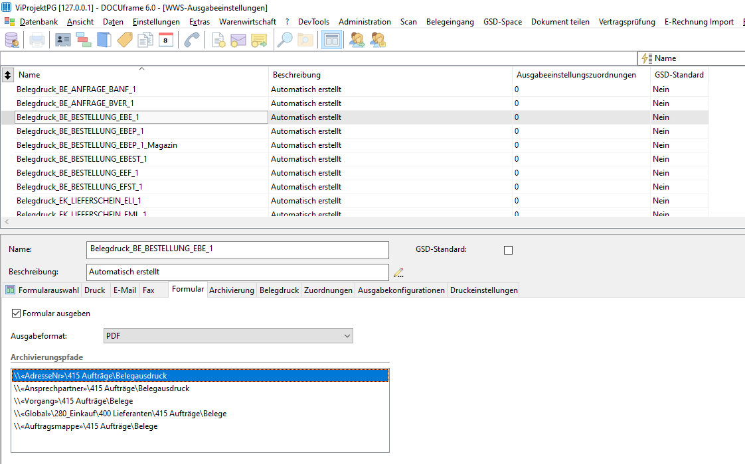This screenshot has width=745, height=464.
Task: Sort by the Beschreibung column header
Action: tap(390, 75)
